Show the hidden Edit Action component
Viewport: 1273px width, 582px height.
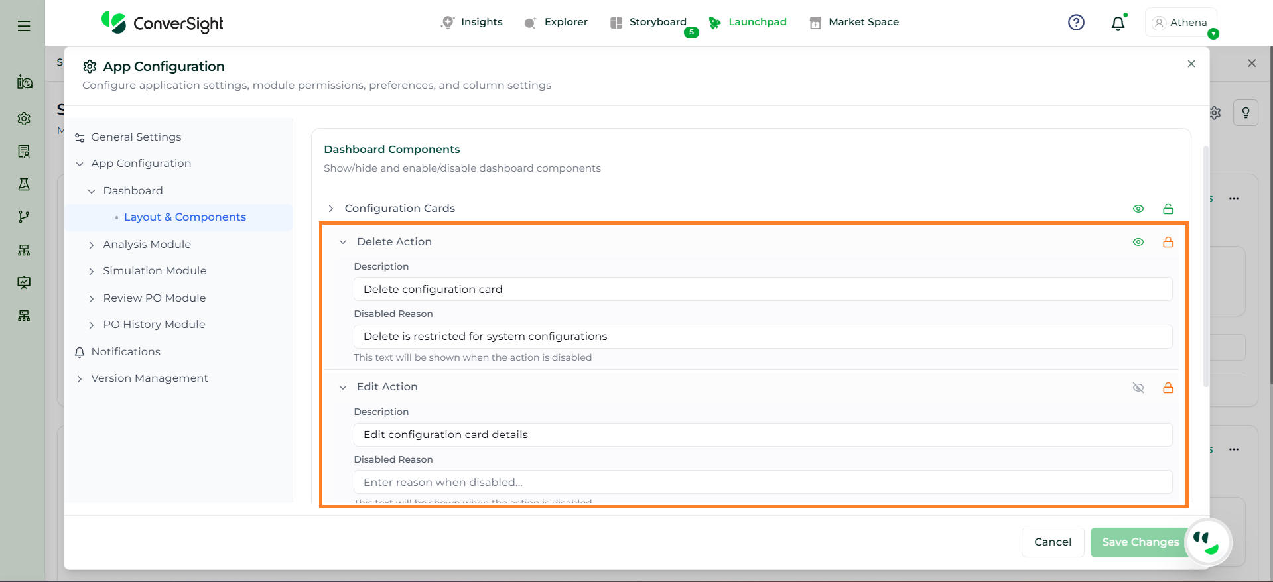pos(1138,388)
